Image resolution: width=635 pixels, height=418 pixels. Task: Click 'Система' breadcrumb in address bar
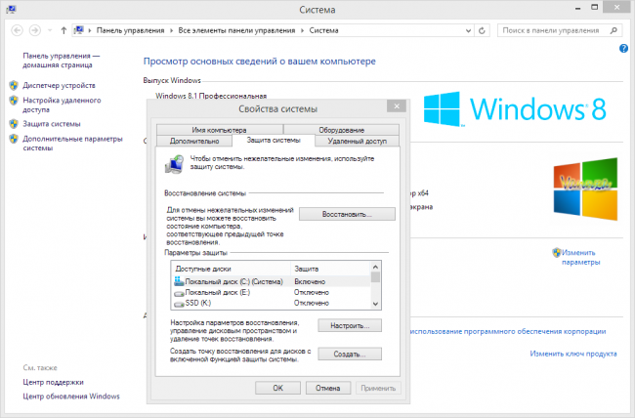[x=324, y=30]
